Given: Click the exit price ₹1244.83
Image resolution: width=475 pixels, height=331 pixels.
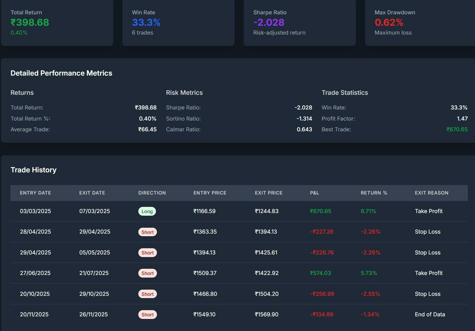Looking at the screenshot, I should [267, 211].
